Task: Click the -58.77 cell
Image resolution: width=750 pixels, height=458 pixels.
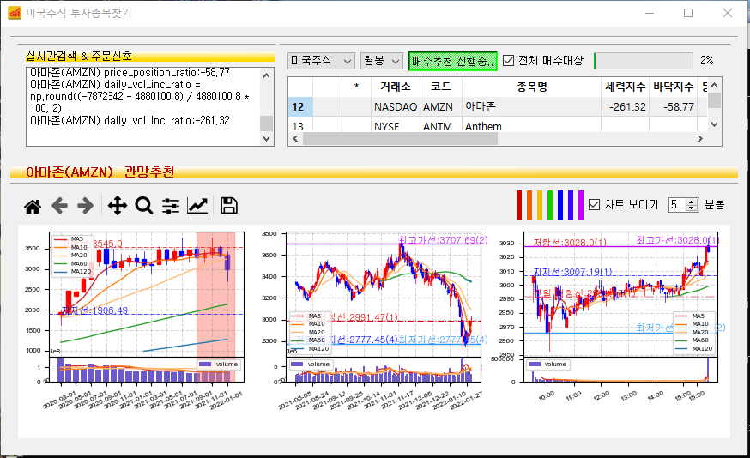Action: [x=674, y=106]
